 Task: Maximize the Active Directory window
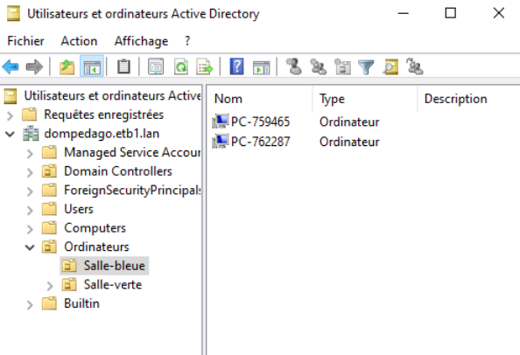450,13
